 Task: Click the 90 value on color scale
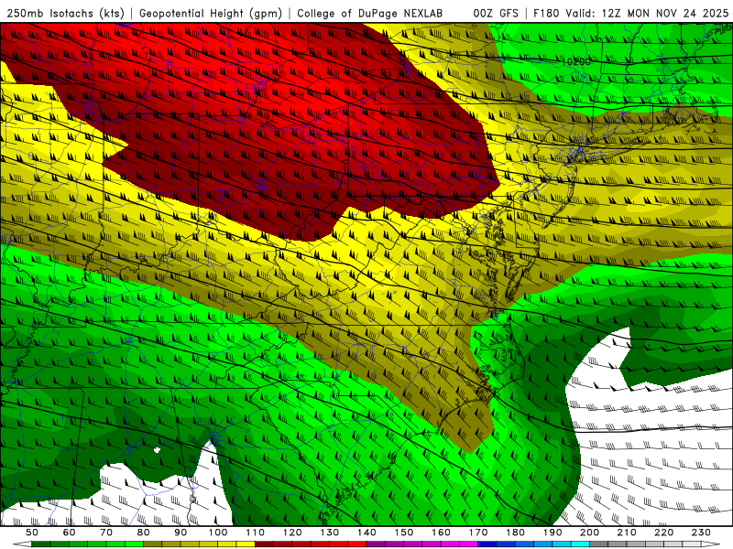click(x=181, y=533)
